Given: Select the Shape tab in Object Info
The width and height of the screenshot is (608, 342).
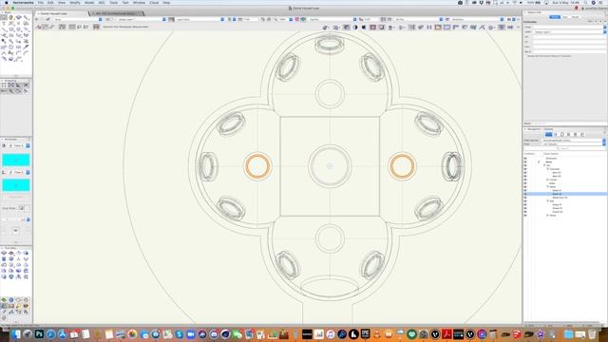Looking at the screenshot, I should click(555, 17).
